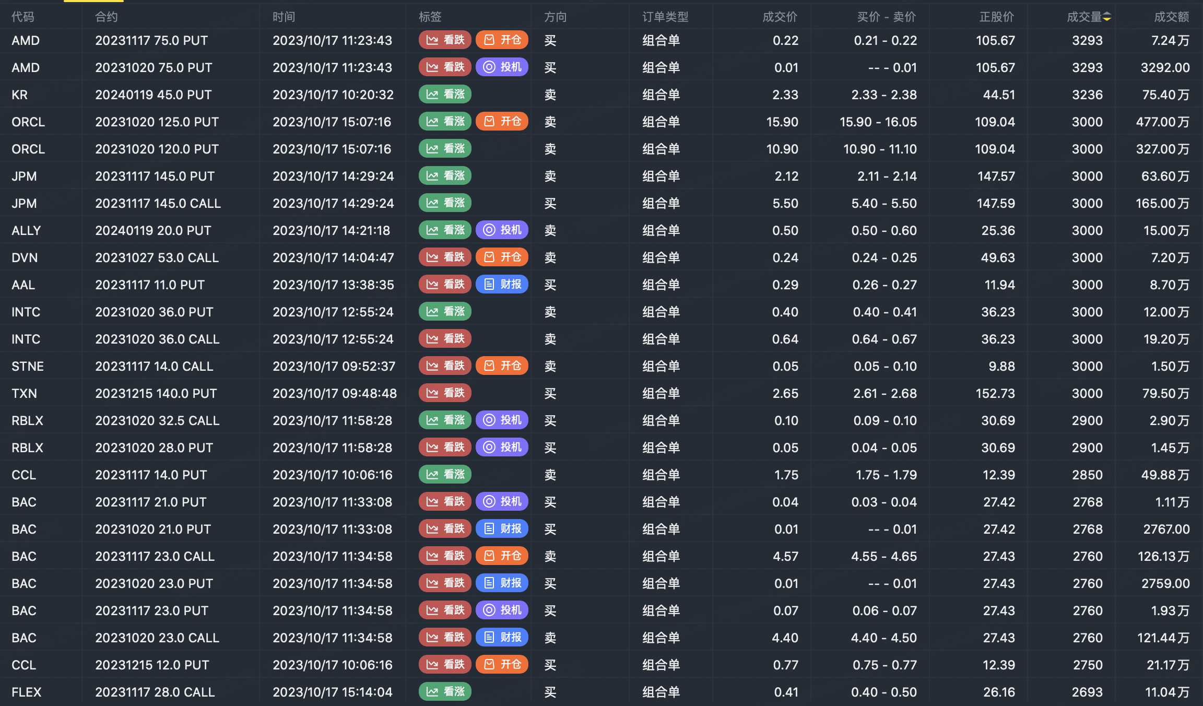Image resolution: width=1203 pixels, height=706 pixels.
Task: Click the 投机 tag in BAC 20231117 21.0 PUT row
Action: (x=502, y=502)
